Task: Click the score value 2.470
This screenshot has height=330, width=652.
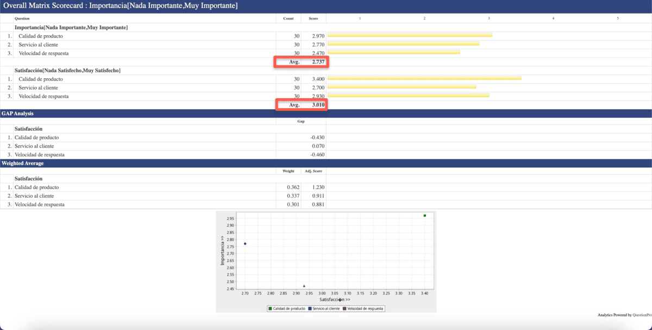Action: point(318,53)
